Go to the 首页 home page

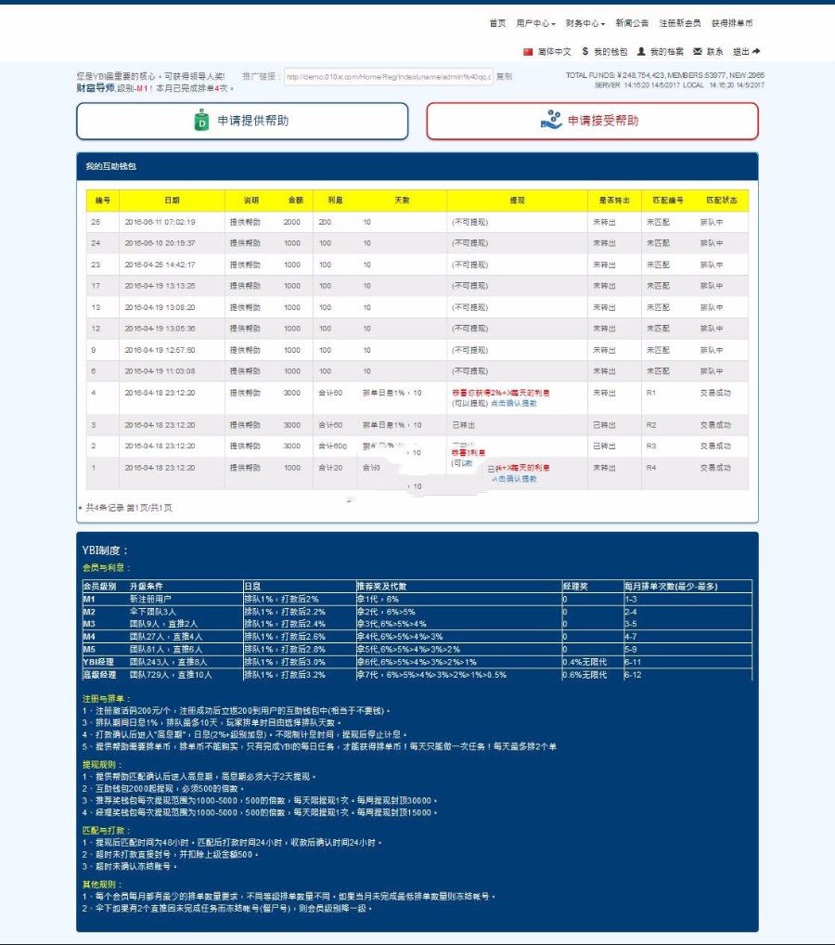[497, 23]
